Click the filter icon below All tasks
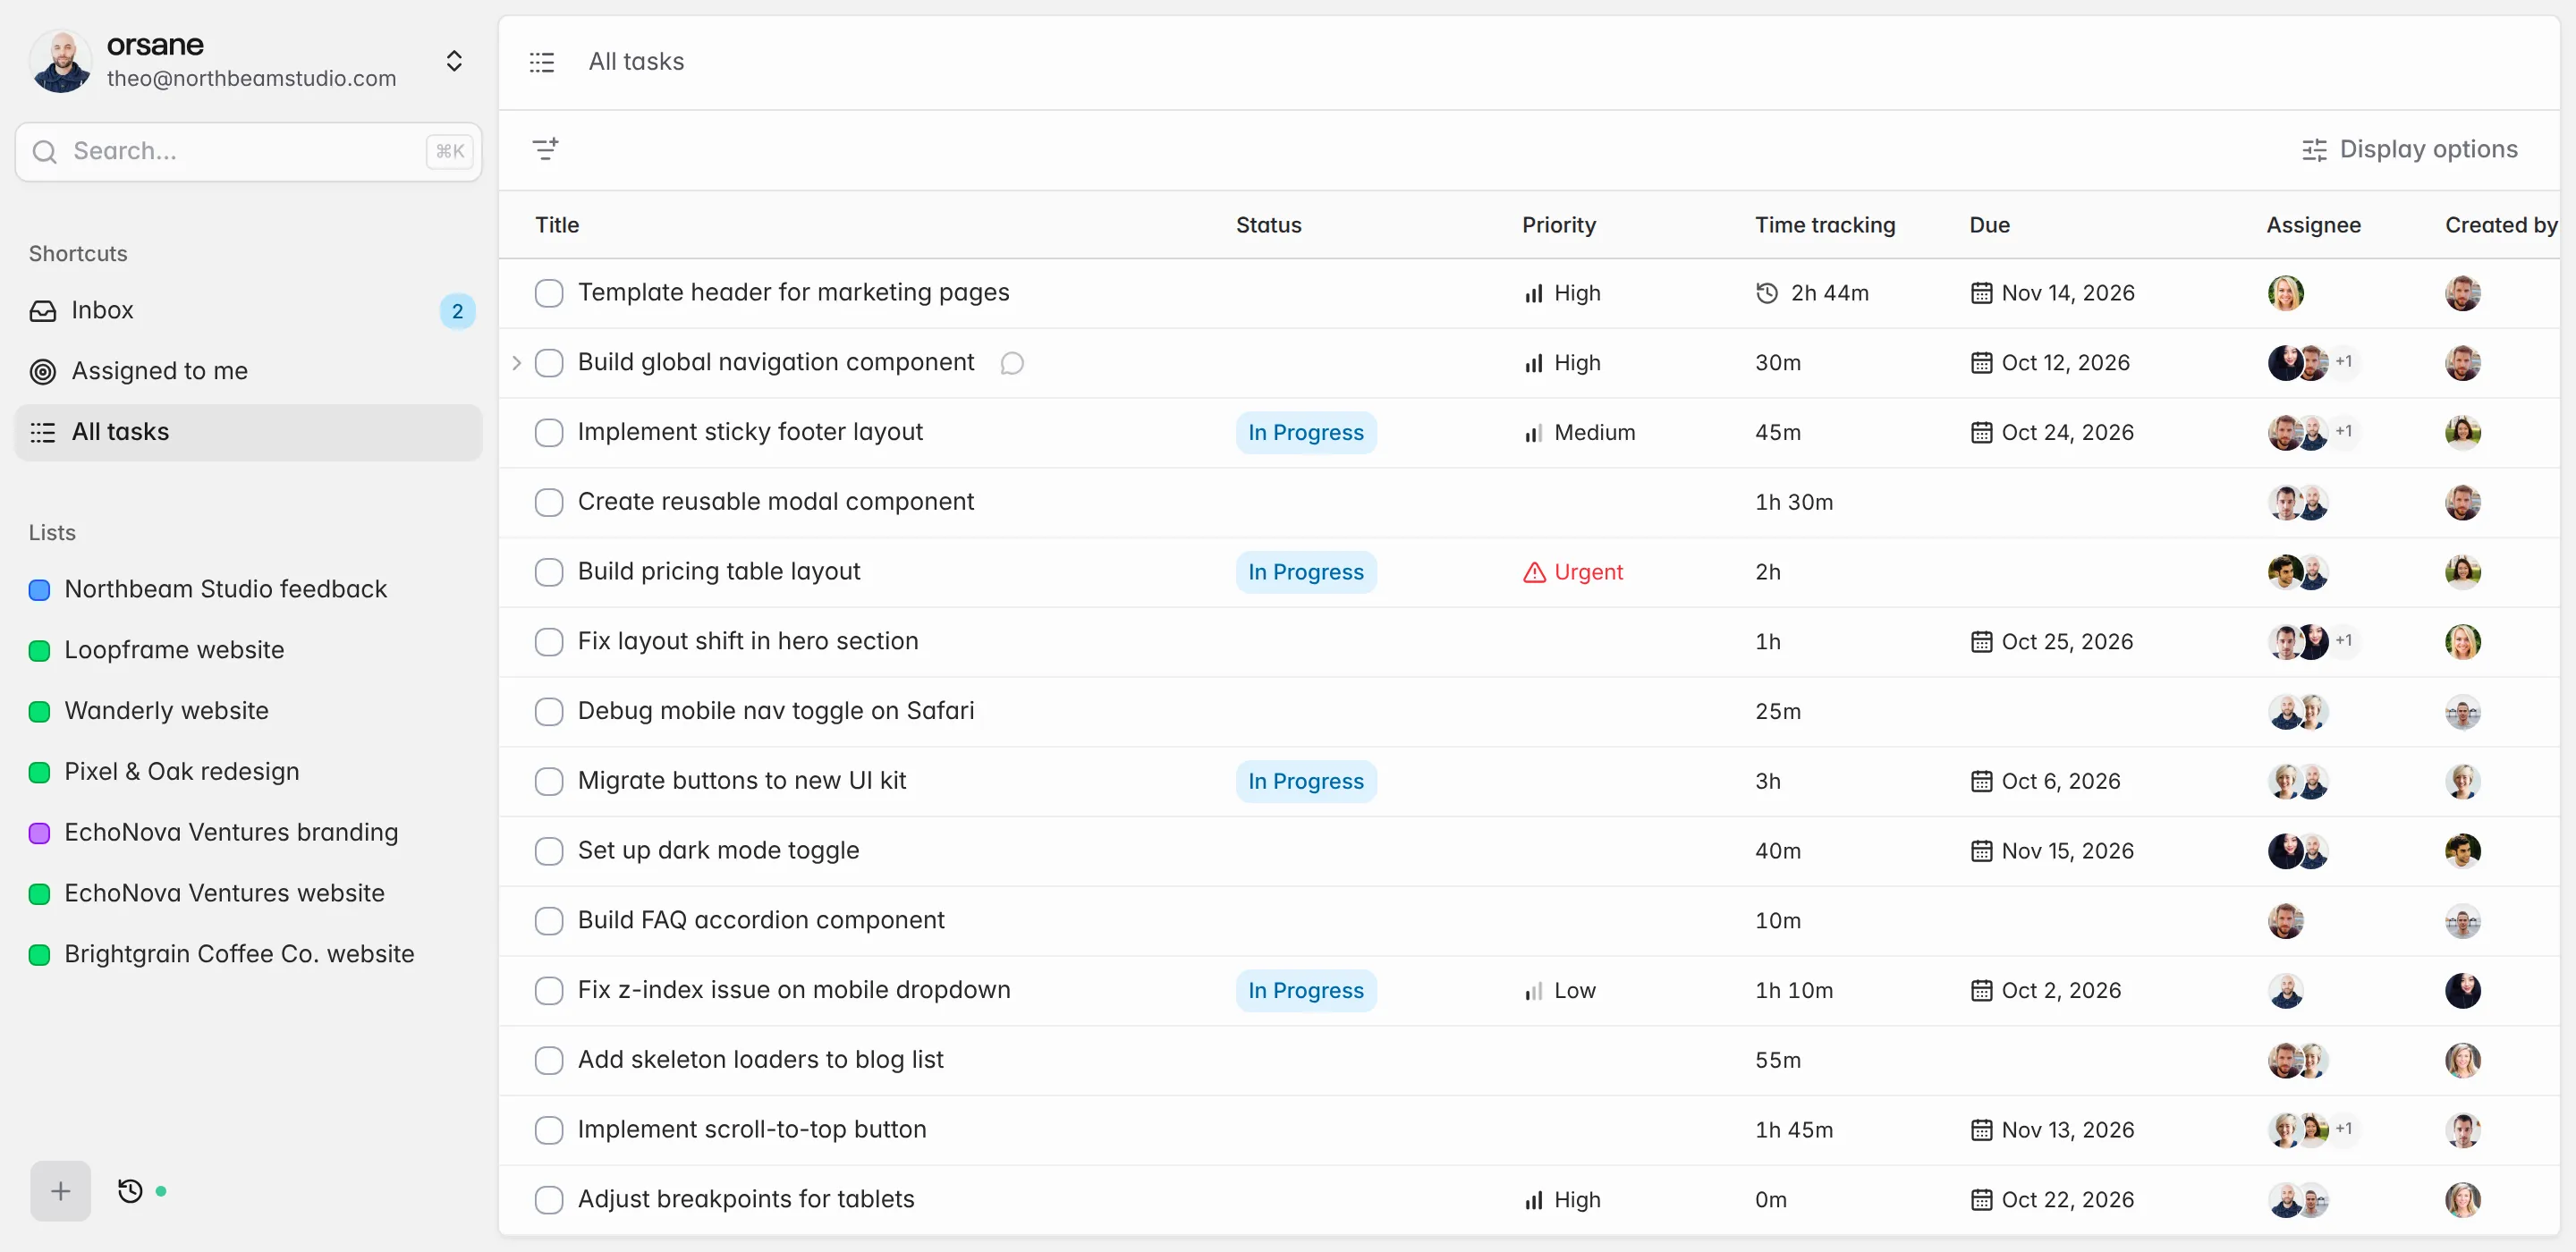The image size is (2576, 1252). coord(545,149)
